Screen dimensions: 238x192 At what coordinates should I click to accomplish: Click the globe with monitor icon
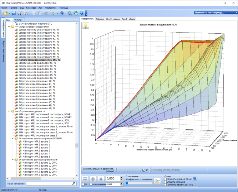click(76, 13)
